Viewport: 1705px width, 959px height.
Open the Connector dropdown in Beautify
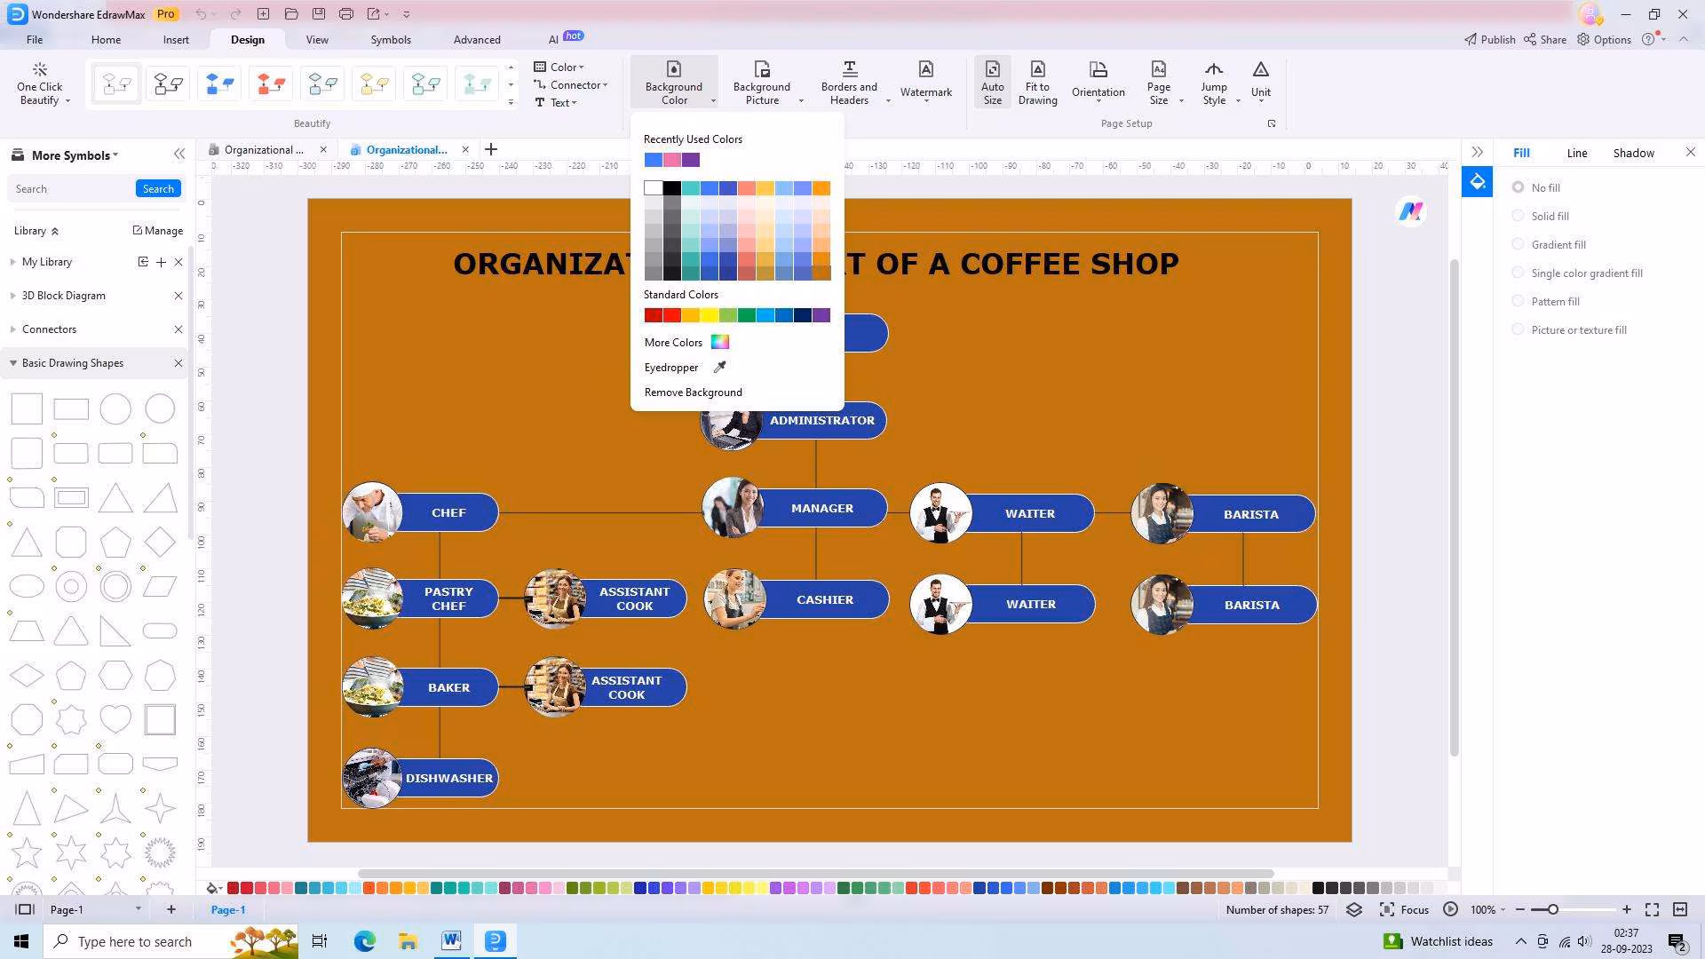coord(575,85)
